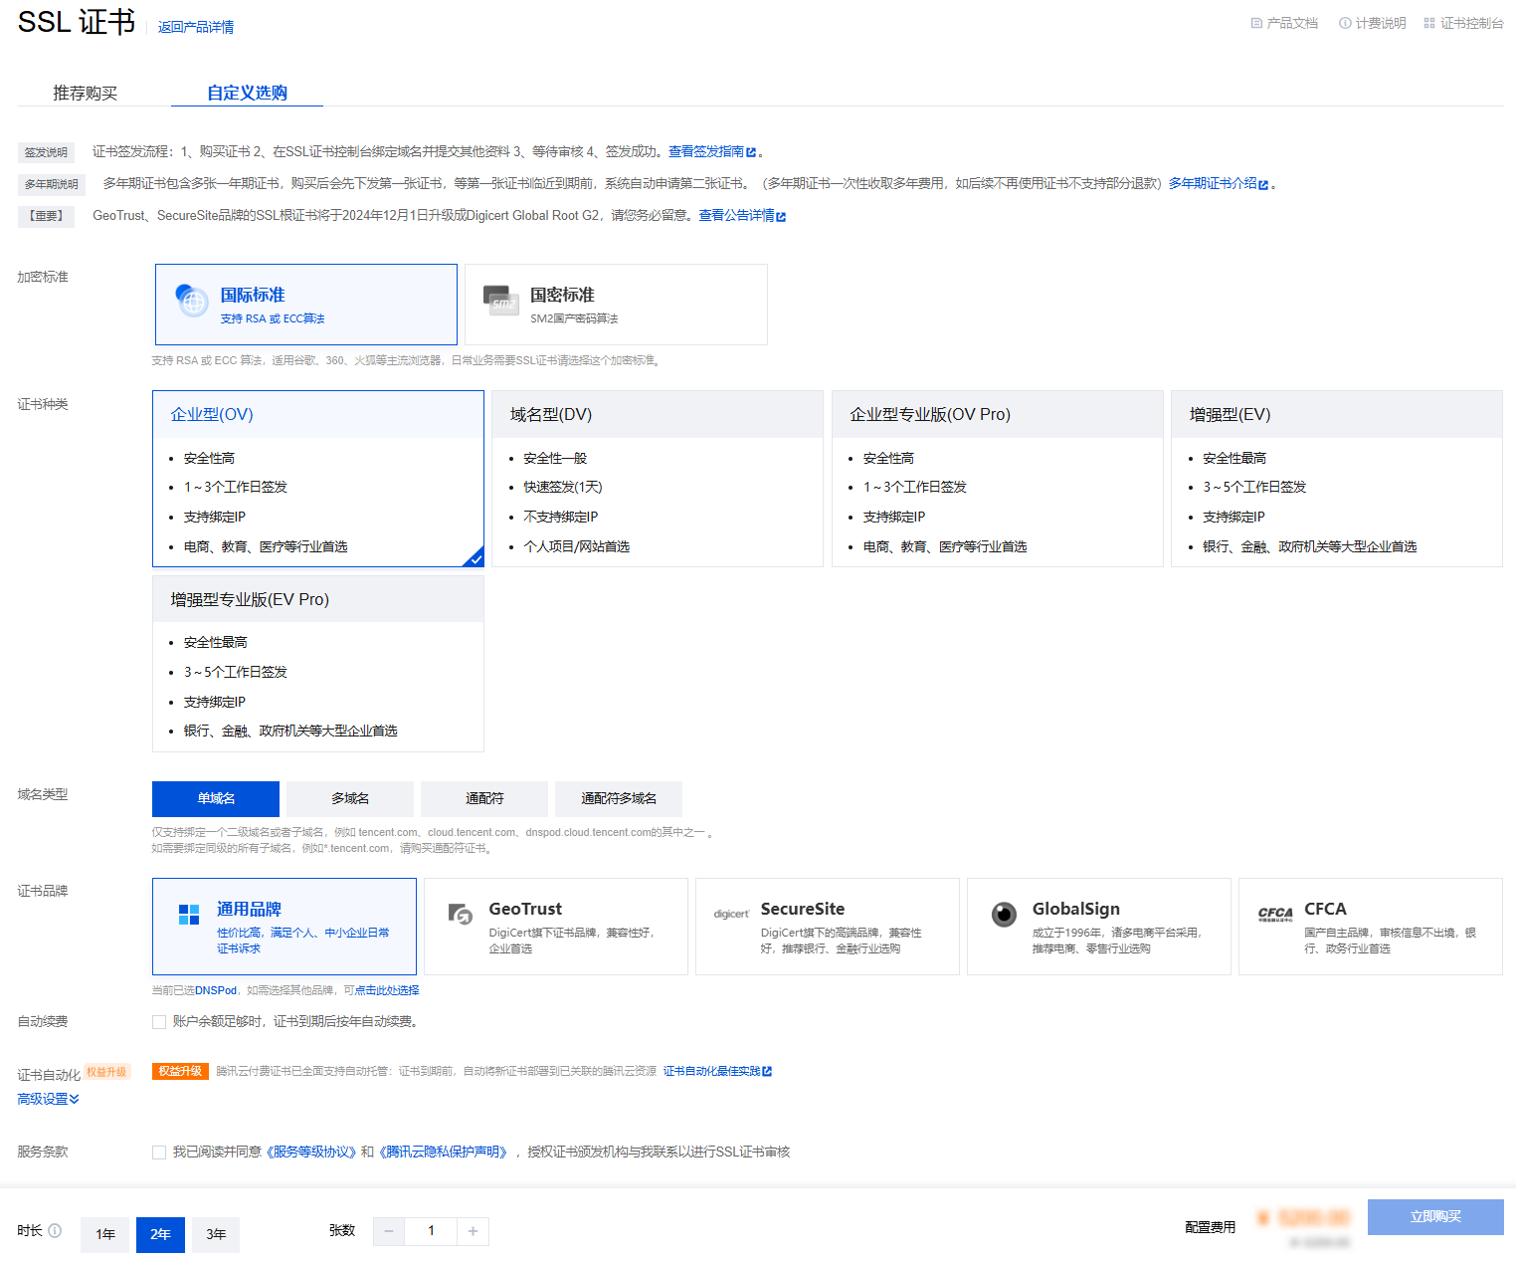This screenshot has height=1261, width=1516.
Task: Click the globe icon of 国际标准
Action: point(192,301)
